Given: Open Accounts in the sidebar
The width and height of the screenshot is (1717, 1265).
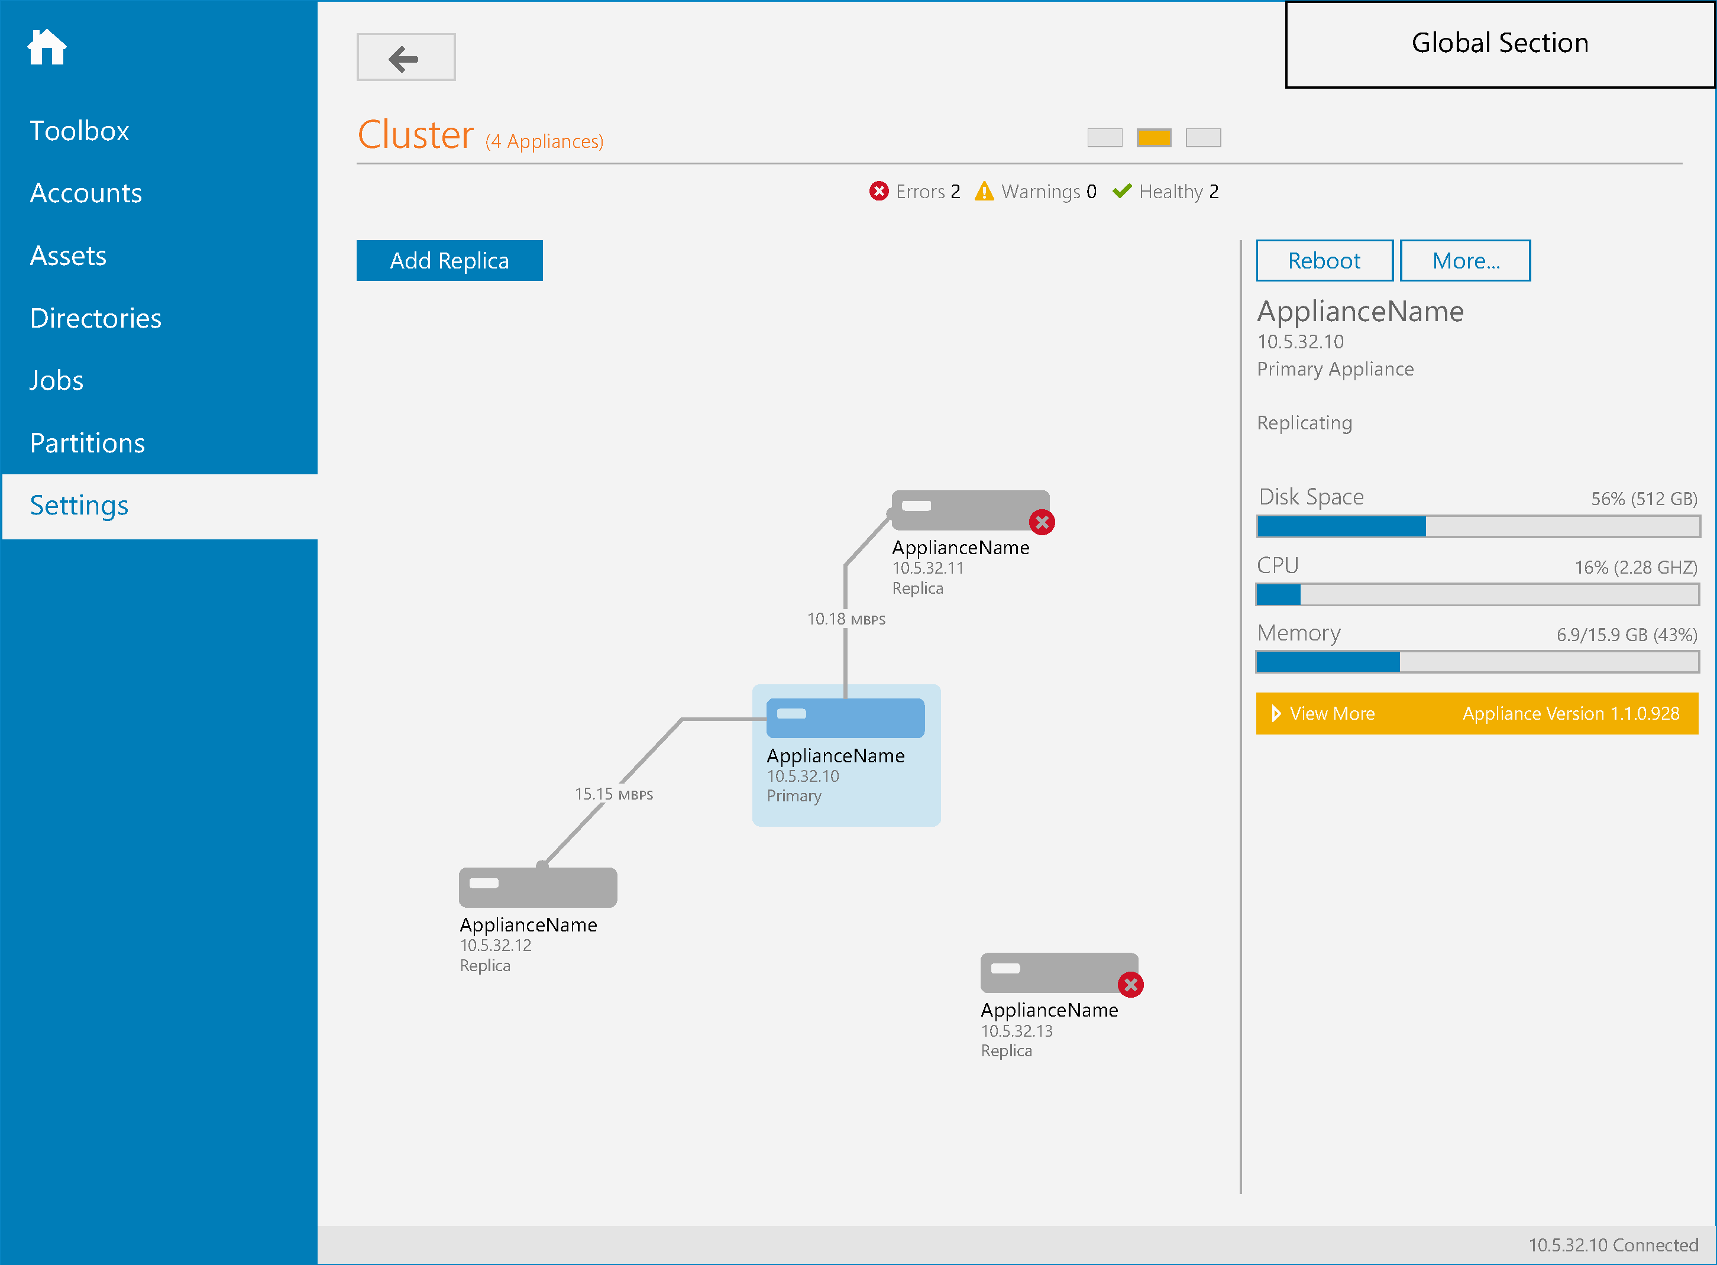Looking at the screenshot, I should pyautogui.click(x=86, y=193).
